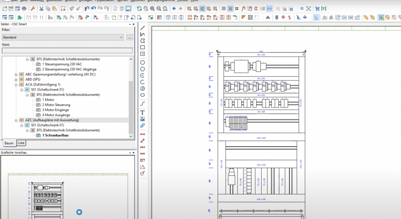
Task: Open page 2 Motor Steuerung
Action: coord(56,105)
